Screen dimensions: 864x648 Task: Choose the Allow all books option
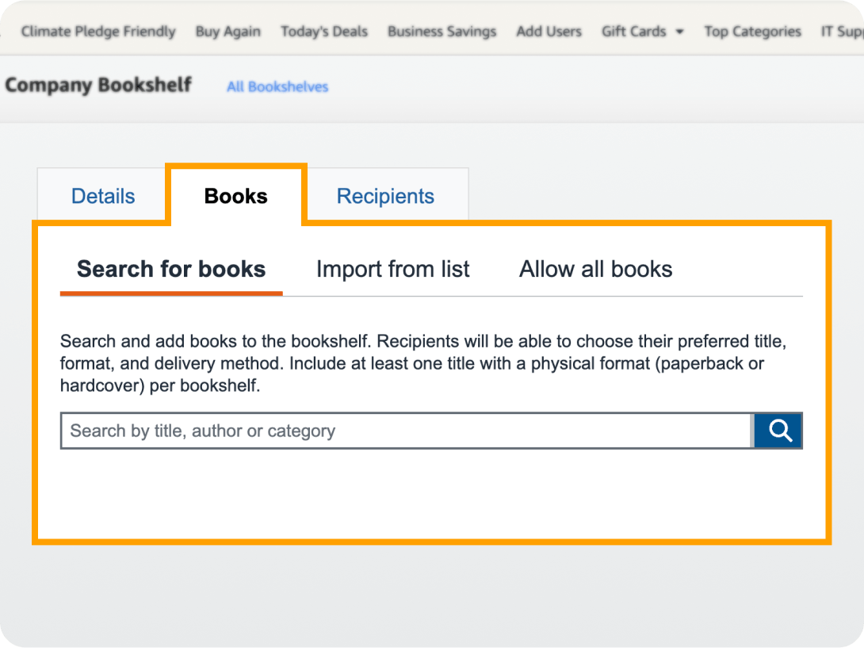[x=595, y=270]
